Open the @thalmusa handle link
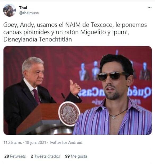The height and width of the screenshot is (164, 155). (x=29, y=13)
